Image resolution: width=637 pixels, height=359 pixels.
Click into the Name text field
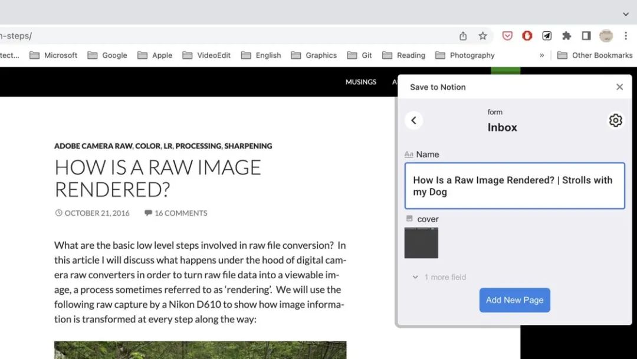[514, 186]
